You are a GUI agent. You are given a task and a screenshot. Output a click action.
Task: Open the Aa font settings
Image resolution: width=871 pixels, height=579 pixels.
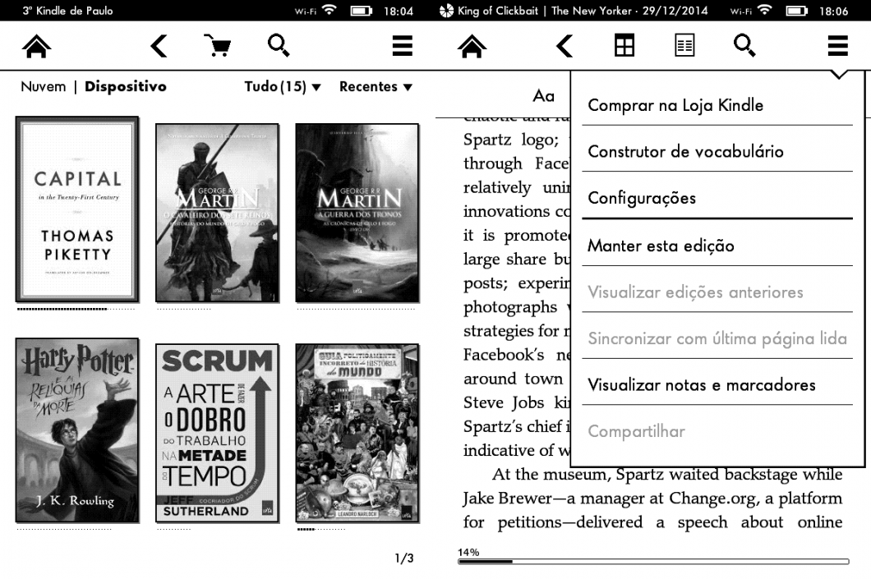click(x=543, y=96)
